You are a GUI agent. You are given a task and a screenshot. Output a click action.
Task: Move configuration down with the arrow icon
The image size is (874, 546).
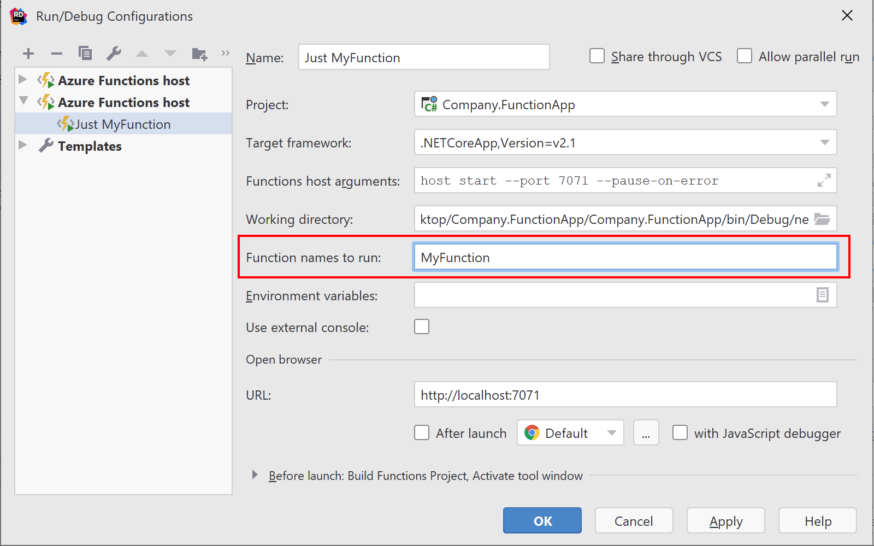point(170,54)
